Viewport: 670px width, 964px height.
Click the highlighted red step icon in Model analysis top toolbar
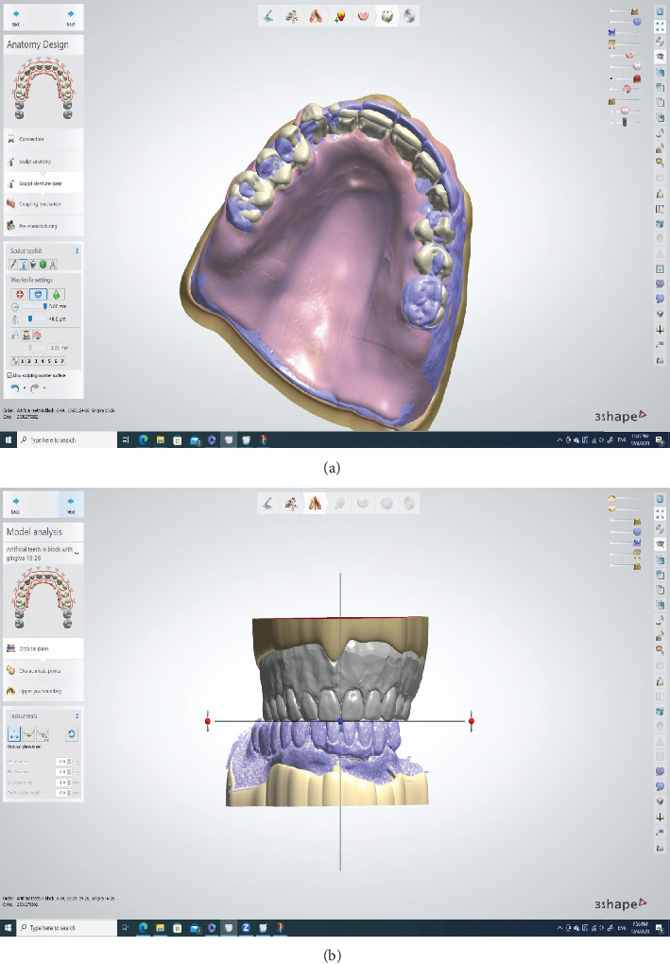(315, 504)
